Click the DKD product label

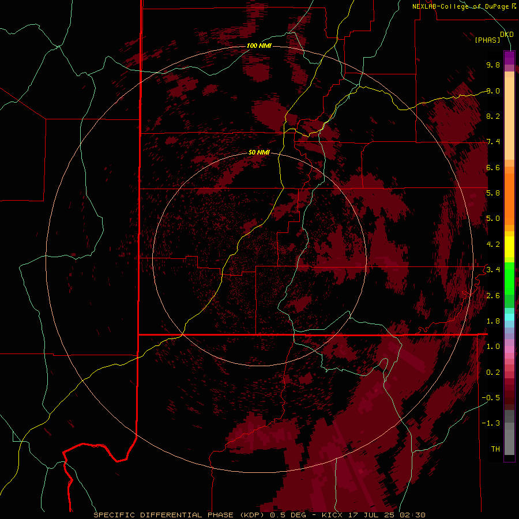point(507,35)
